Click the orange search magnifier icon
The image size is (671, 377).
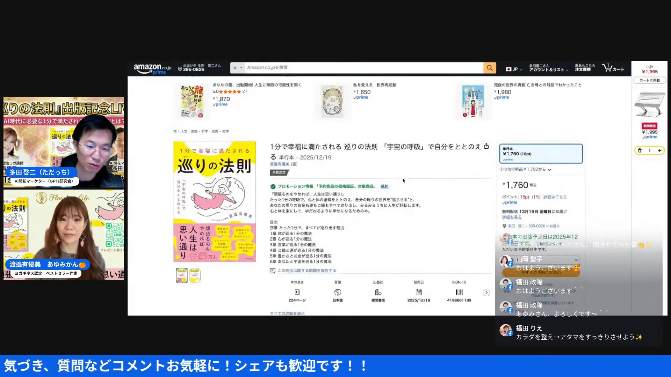coord(489,67)
